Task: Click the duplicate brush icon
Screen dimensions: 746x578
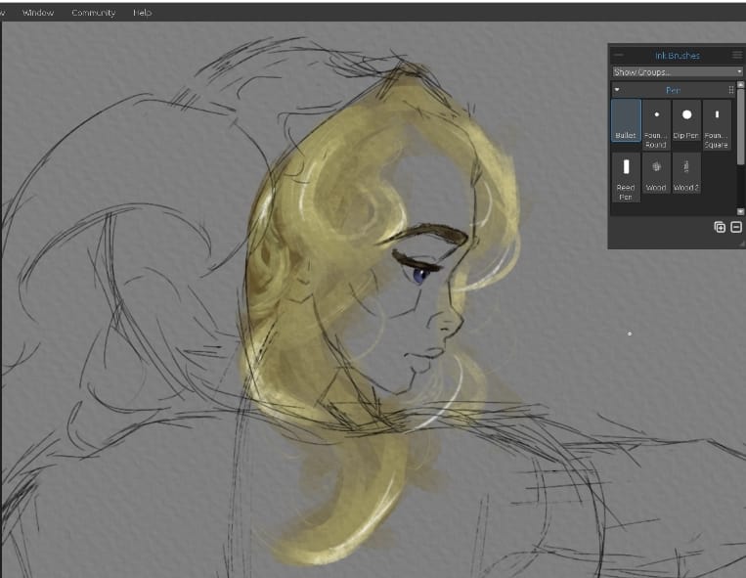Action: coord(720,227)
